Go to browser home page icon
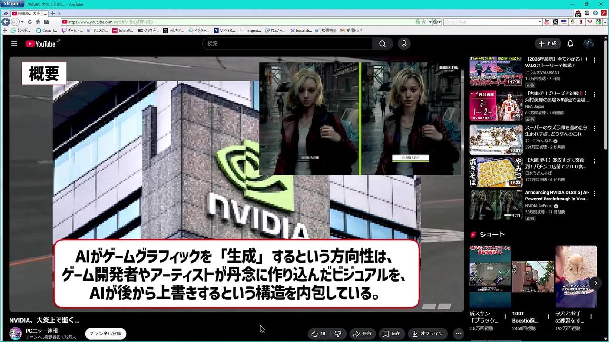 click(38, 22)
